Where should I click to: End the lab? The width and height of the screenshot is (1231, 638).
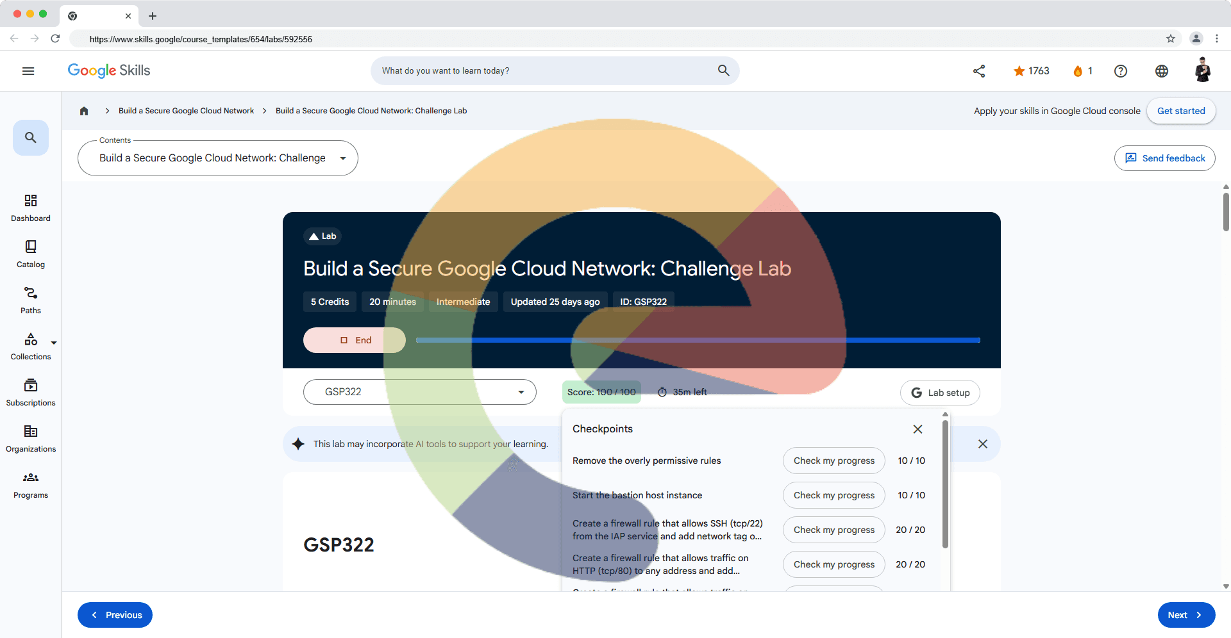click(355, 340)
